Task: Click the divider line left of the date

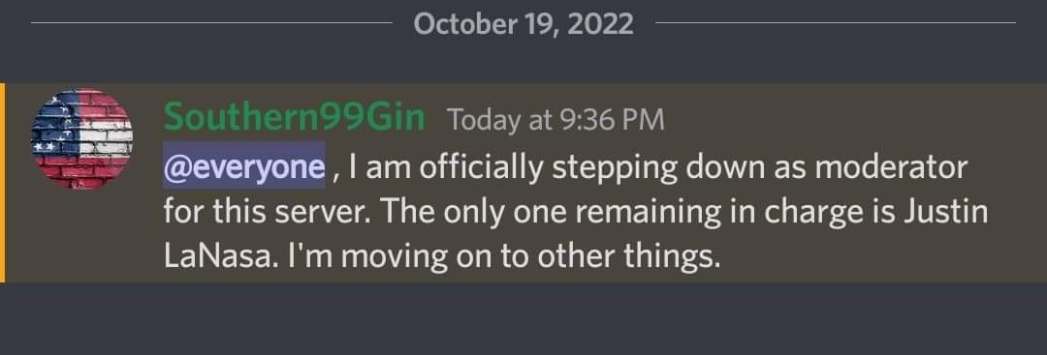Action: [x=211, y=22]
